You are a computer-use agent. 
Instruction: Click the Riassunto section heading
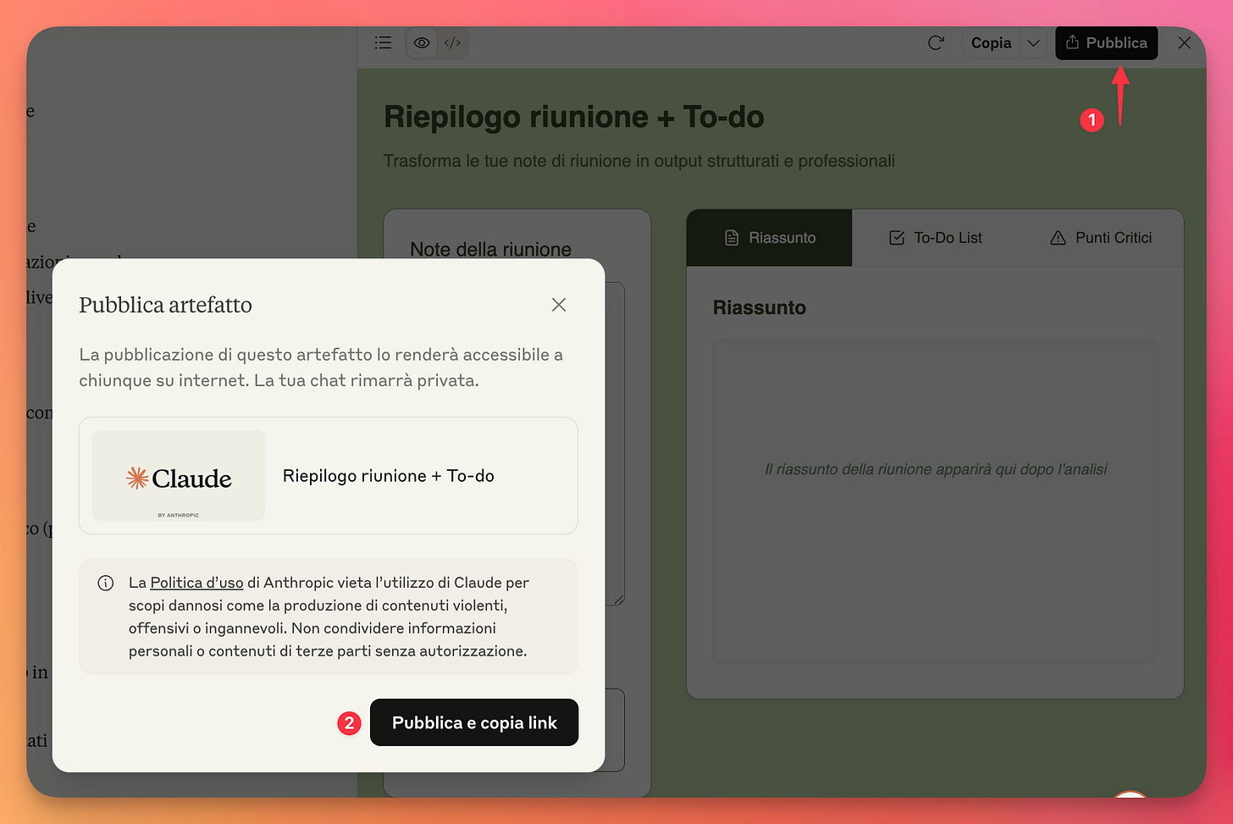tap(760, 307)
